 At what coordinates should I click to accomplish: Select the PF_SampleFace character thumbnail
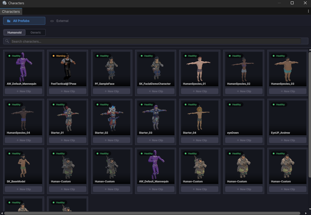coord(112,69)
